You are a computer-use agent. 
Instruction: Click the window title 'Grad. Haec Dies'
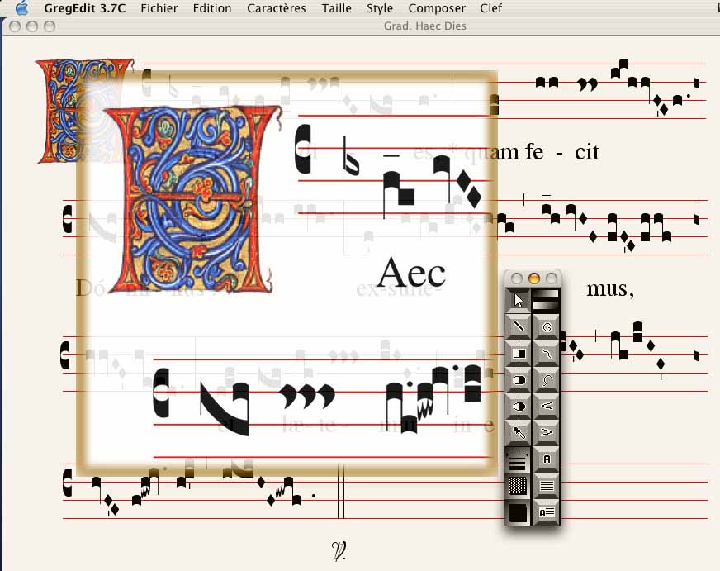point(424,26)
